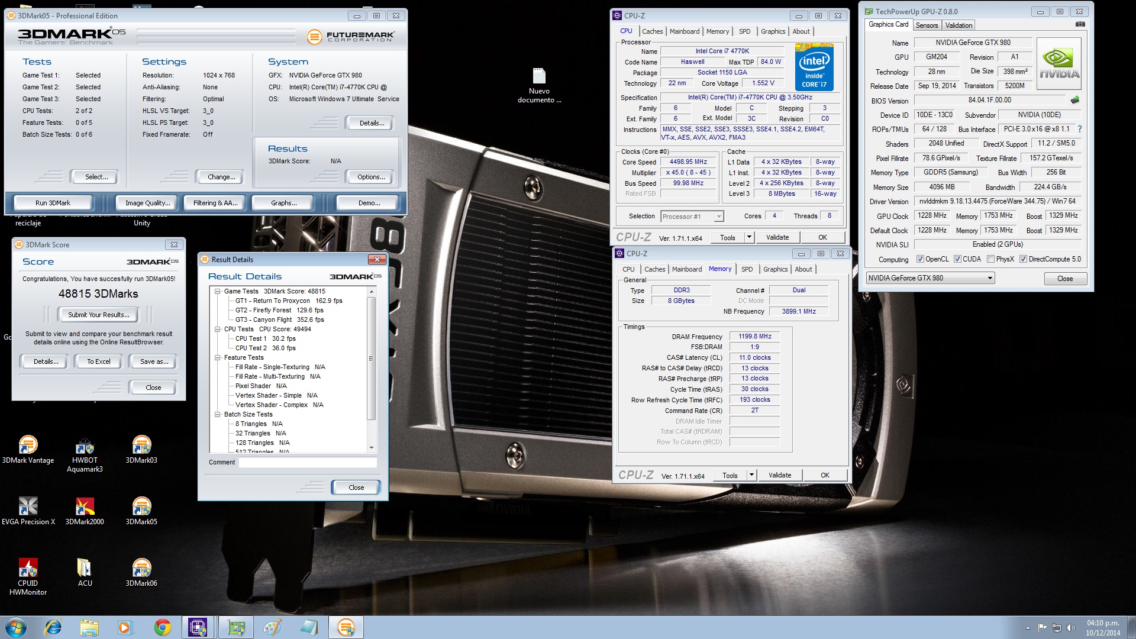This screenshot has height=639, width=1136.
Task: Open the Caches tab in the upper CPU-Z window
Action: click(x=652, y=31)
